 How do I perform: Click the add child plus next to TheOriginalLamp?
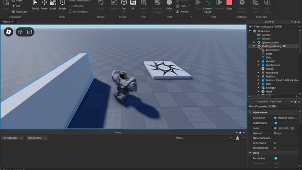tap(284, 46)
